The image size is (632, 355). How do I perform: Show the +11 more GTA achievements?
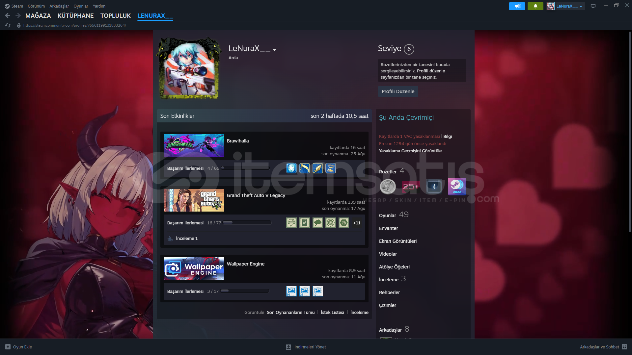[x=357, y=223]
